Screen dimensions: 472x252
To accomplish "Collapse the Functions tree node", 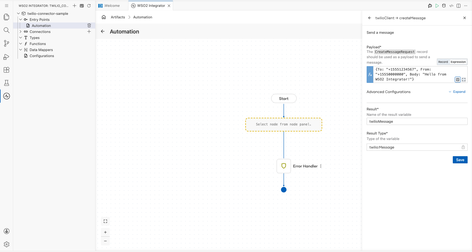I will click(21, 44).
